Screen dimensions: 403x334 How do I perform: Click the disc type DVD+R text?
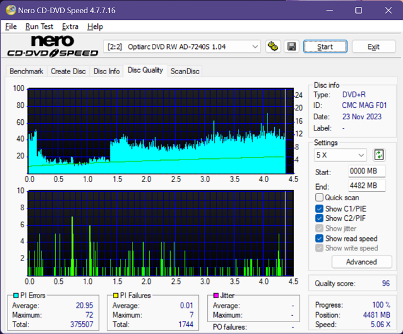pyautogui.click(x=353, y=95)
